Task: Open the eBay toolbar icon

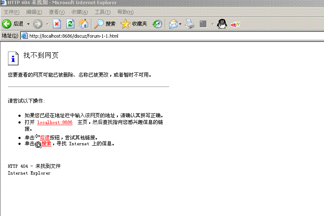Action: click(x=235, y=25)
